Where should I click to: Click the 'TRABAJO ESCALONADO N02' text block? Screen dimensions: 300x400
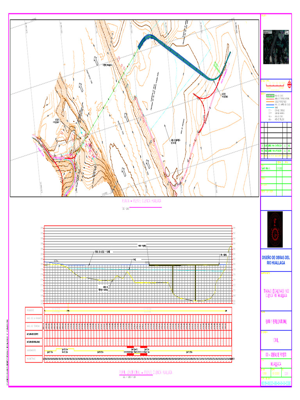[x=276, y=293]
